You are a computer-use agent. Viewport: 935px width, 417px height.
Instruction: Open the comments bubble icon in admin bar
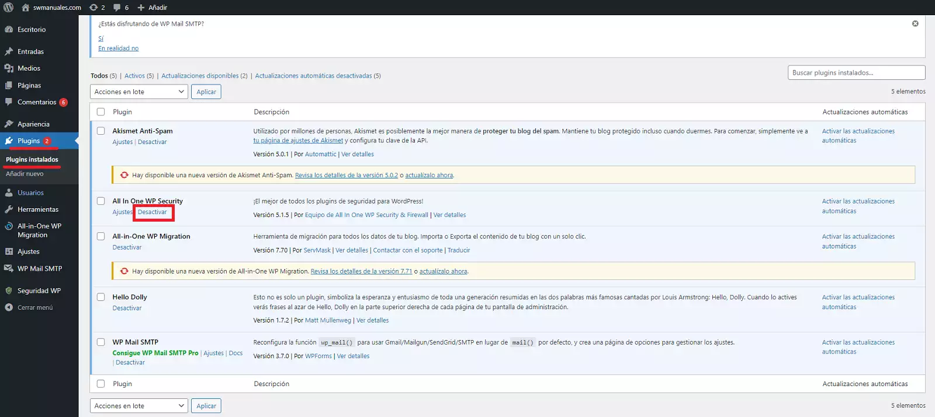pyautogui.click(x=117, y=8)
